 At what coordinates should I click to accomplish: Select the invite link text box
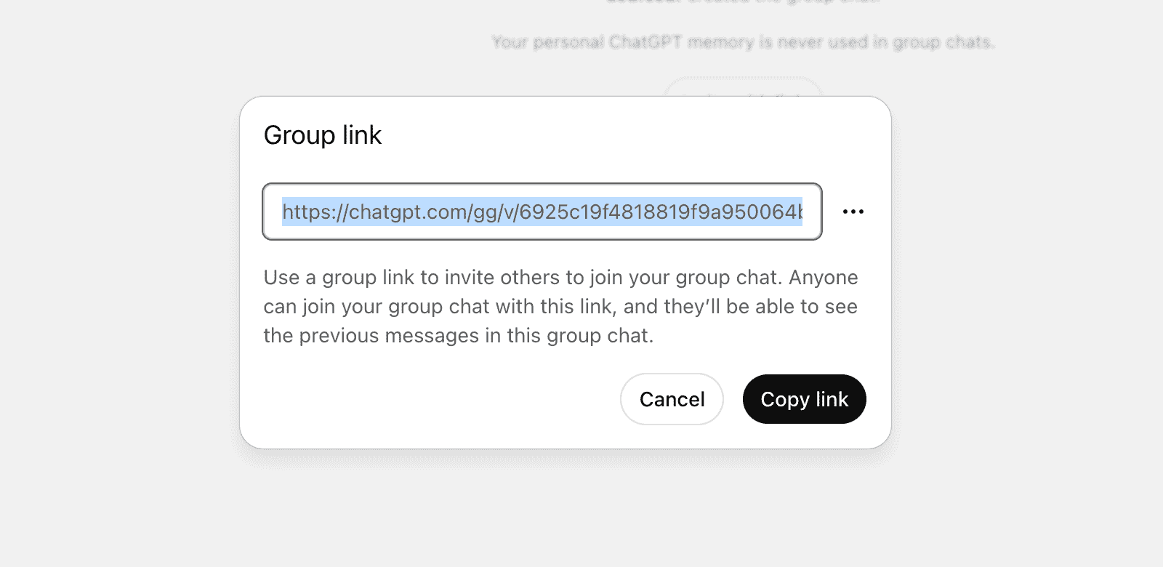tap(542, 212)
